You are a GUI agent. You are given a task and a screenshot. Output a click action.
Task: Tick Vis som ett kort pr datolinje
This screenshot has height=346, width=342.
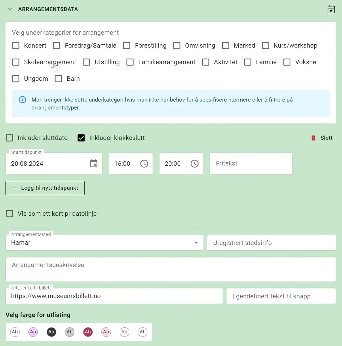(x=9, y=214)
